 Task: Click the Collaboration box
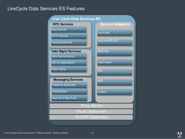pyautogui.click(x=69, y=91)
